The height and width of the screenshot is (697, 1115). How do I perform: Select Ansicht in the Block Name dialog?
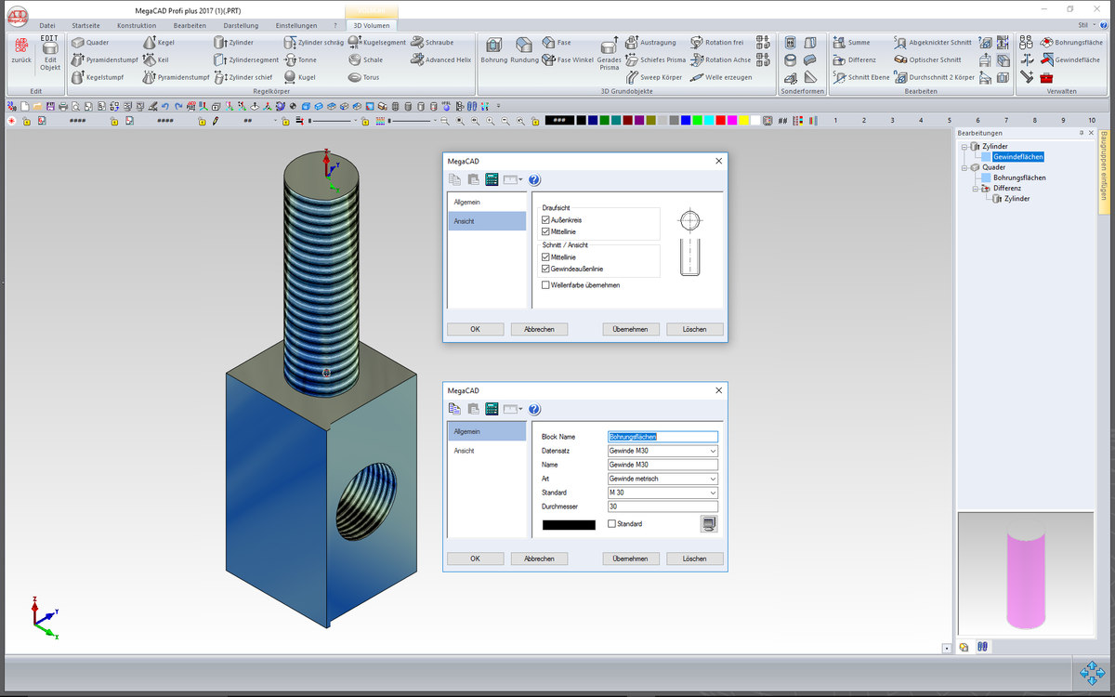[487, 450]
